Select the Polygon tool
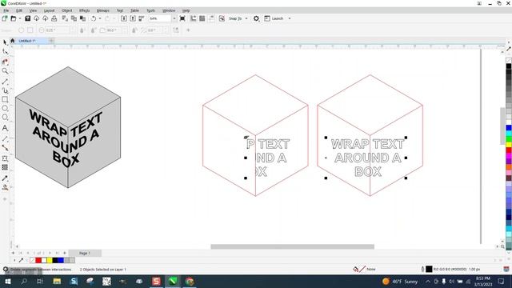Image resolution: width=512 pixels, height=288 pixels. click(5, 118)
